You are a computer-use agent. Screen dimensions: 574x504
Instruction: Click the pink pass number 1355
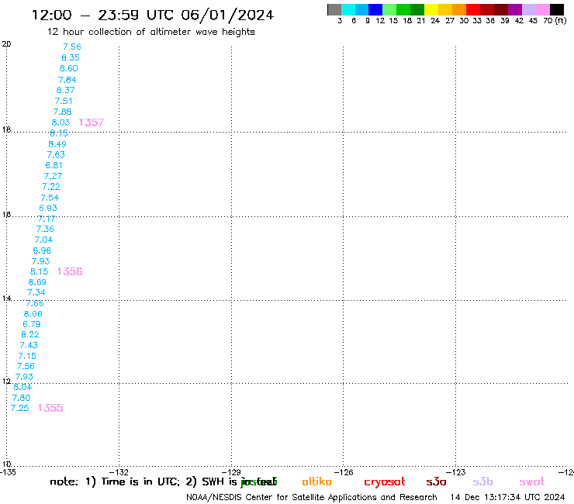(50, 408)
